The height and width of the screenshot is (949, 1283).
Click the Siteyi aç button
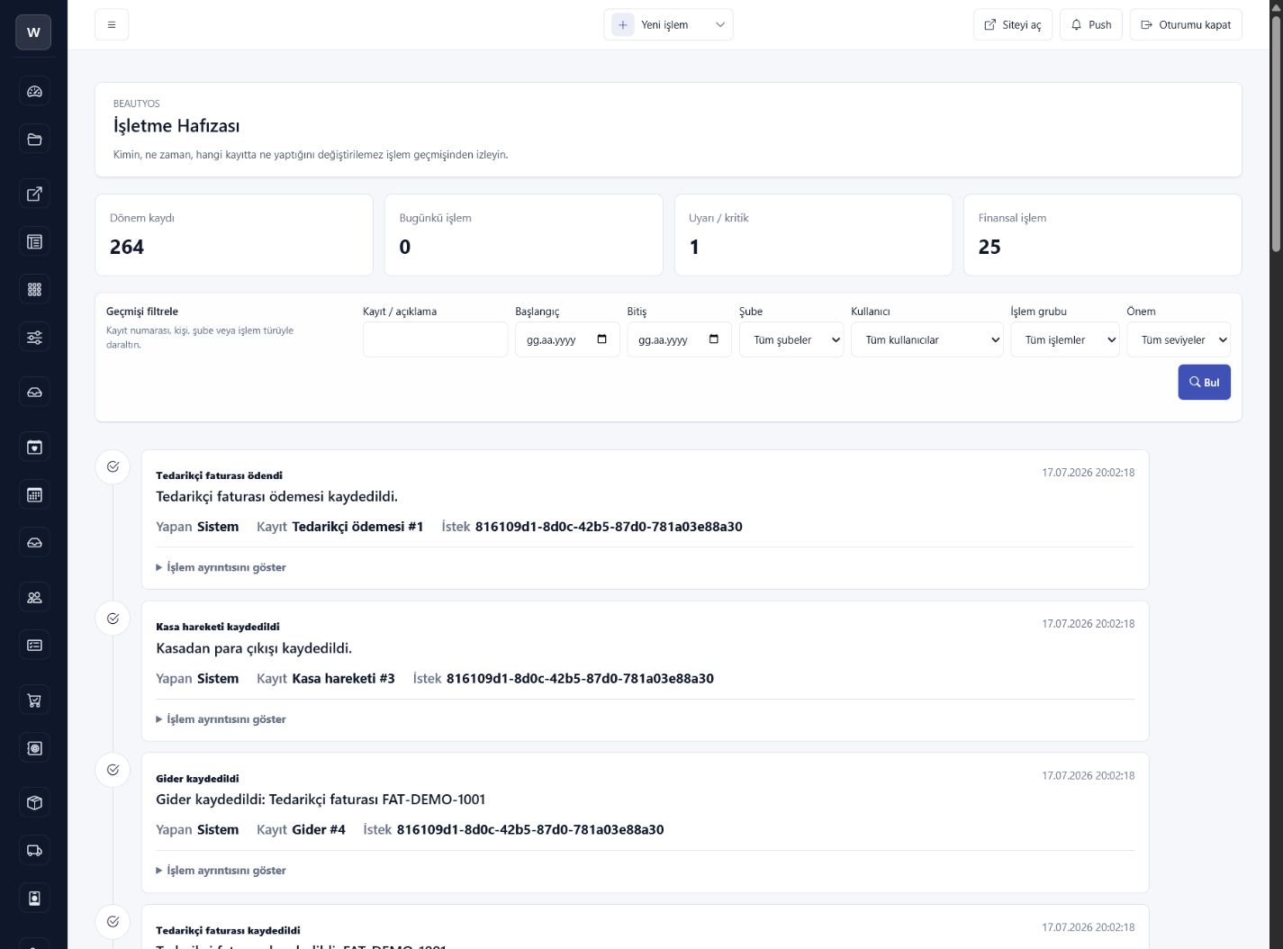(1013, 24)
